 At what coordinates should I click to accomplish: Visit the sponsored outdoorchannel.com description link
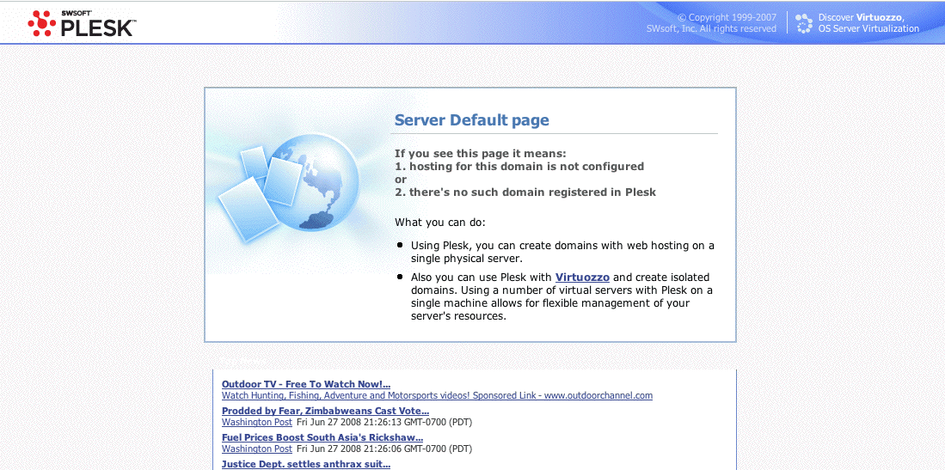tap(437, 396)
